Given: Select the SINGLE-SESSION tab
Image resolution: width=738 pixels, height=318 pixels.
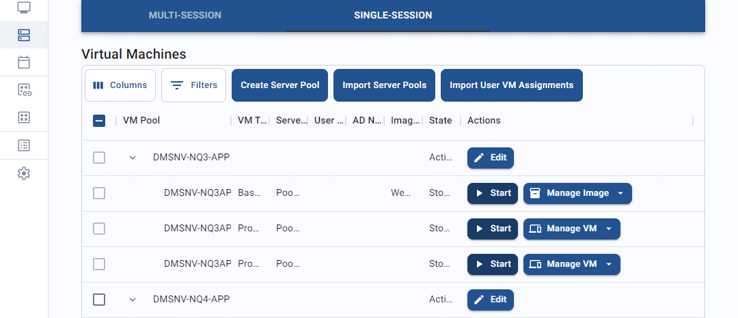Looking at the screenshot, I should (x=393, y=16).
